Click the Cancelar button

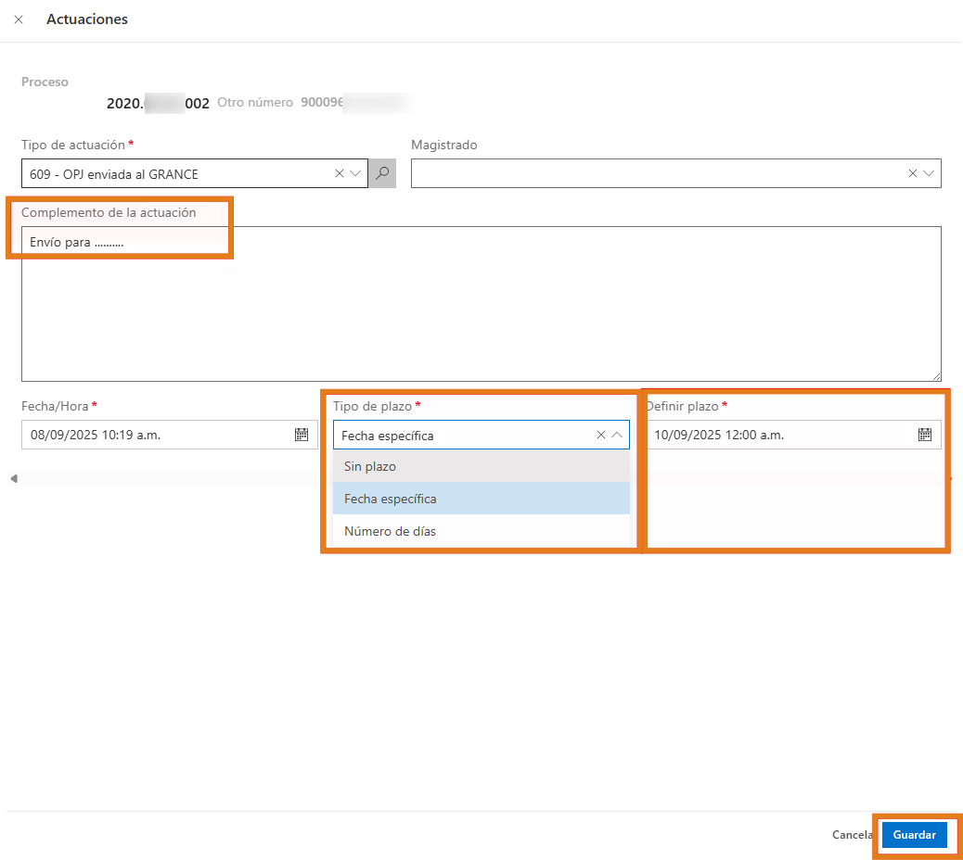[852, 835]
